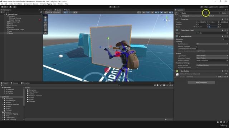Click the Pause button
This screenshot has width=229, height=128.
[114, 7]
